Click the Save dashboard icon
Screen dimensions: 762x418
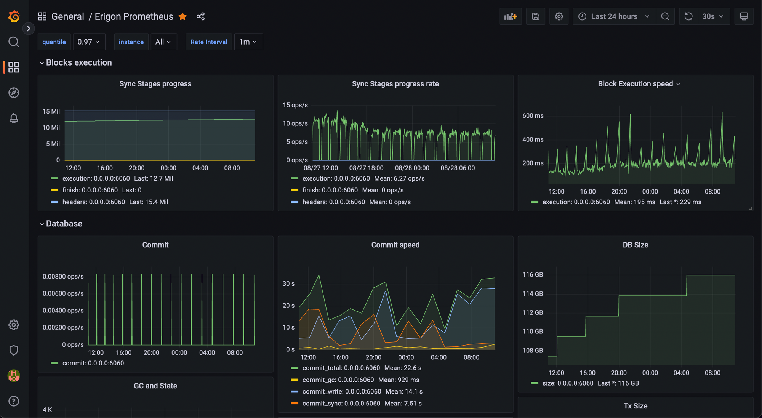click(535, 16)
